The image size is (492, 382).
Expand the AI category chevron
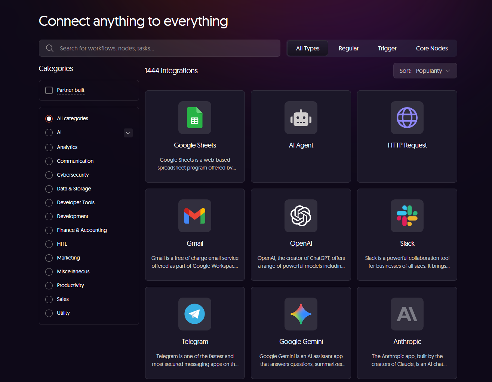click(128, 133)
